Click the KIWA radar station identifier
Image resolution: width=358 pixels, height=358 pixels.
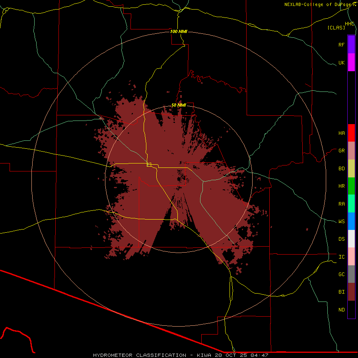point(204,355)
